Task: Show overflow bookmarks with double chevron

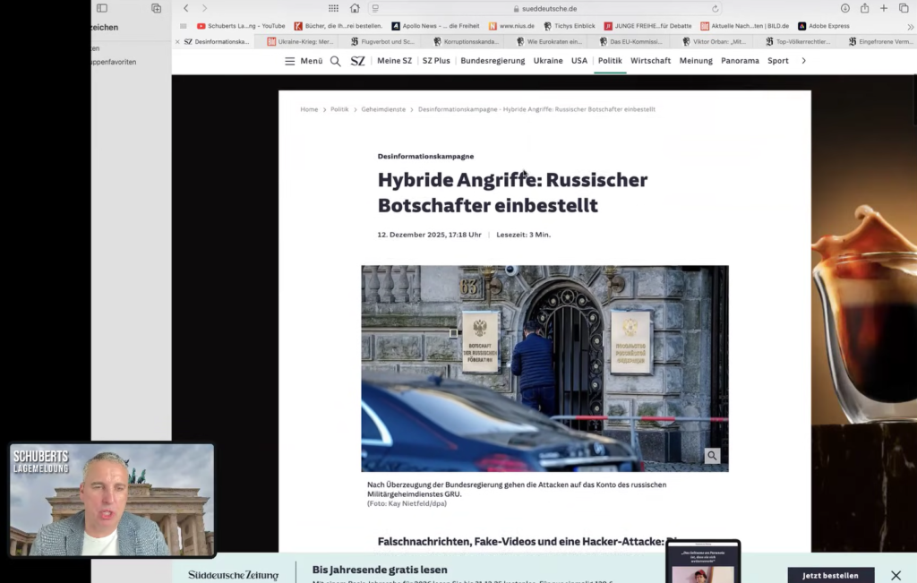Action: click(x=911, y=26)
